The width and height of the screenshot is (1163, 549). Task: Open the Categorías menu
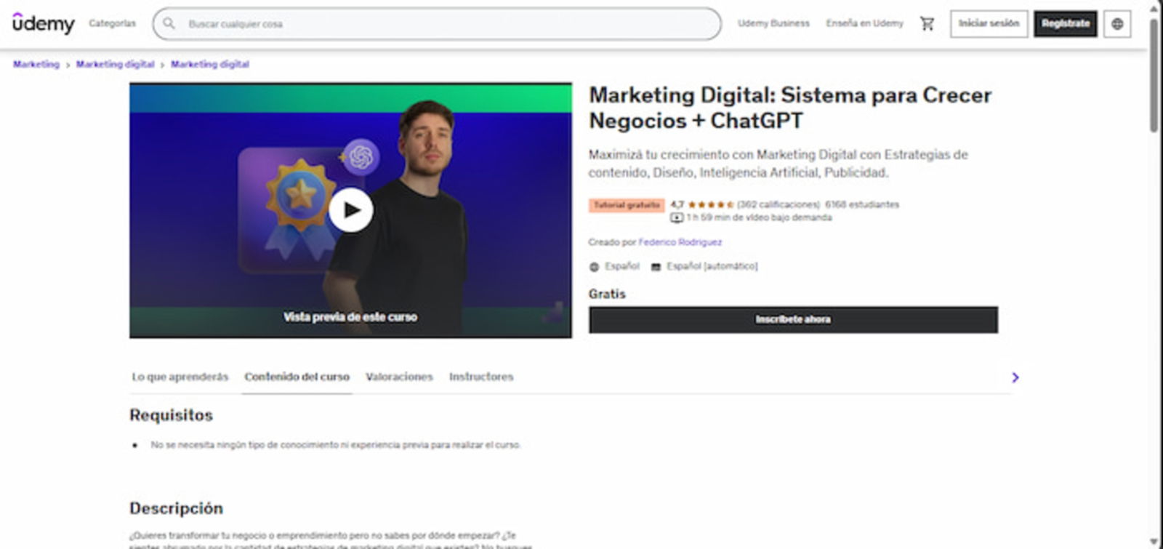point(112,23)
